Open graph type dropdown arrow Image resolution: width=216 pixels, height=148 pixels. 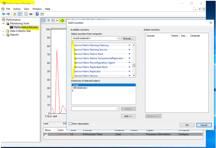pos(57,21)
